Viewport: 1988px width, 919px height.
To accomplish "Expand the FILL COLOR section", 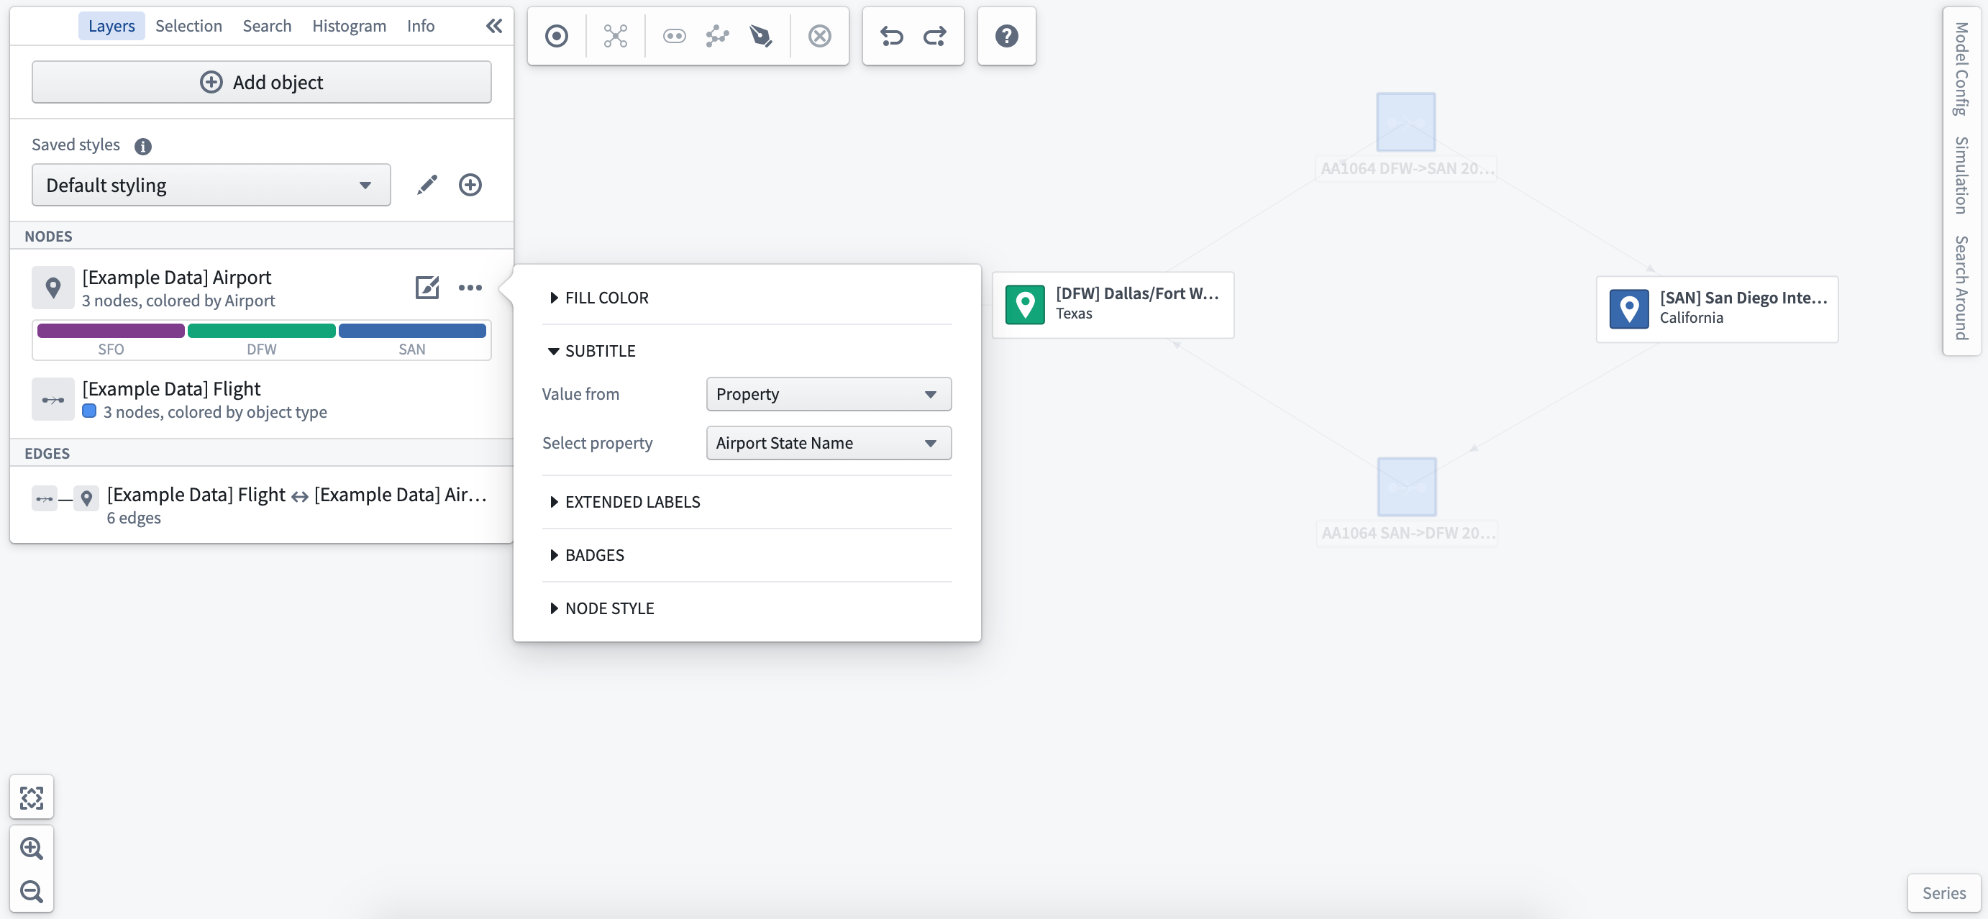I will [x=600, y=298].
